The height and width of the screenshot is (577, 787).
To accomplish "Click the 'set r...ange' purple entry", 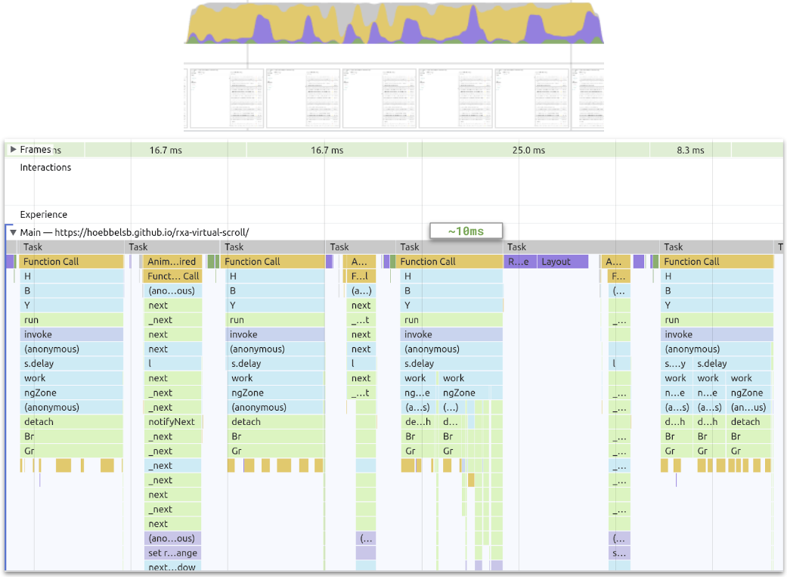I will pos(172,553).
